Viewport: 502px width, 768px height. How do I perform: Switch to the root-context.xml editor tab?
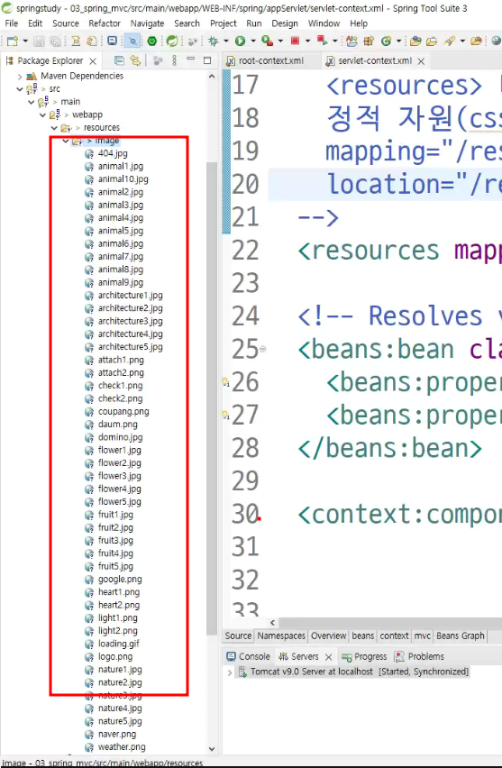point(271,60)
